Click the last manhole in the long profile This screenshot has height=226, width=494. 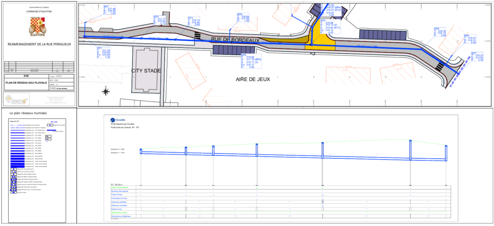tap(446, 153)
